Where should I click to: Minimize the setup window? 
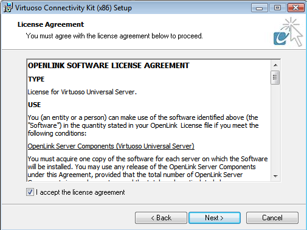[259, 8]
